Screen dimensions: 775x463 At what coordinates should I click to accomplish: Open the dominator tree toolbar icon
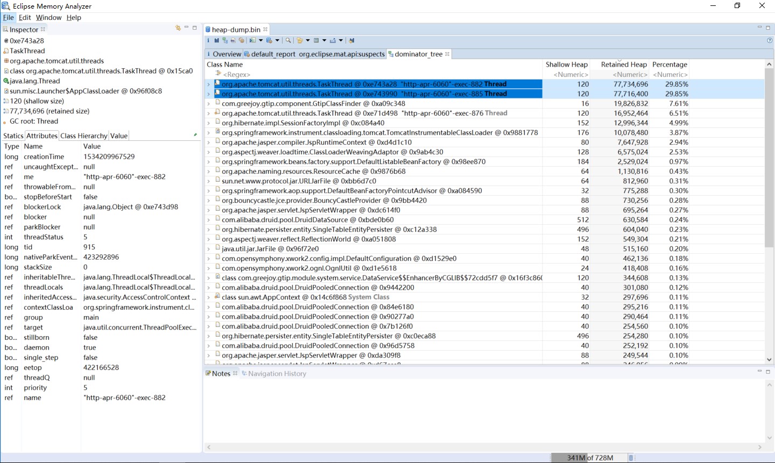pyautogui.click(x=225, y=40)
